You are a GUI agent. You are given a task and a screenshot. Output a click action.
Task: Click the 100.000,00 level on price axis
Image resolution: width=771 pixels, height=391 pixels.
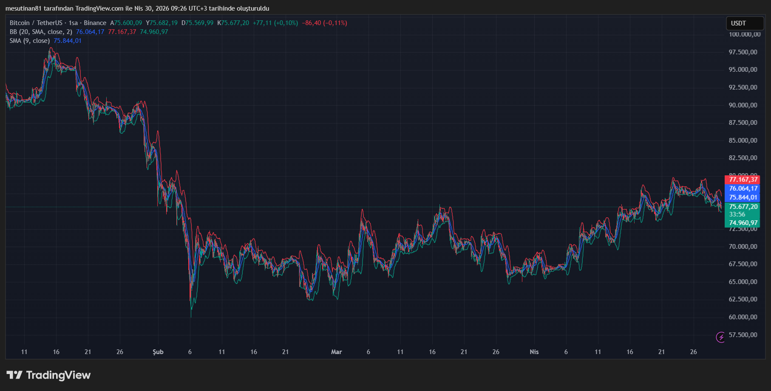pos(744,34)
